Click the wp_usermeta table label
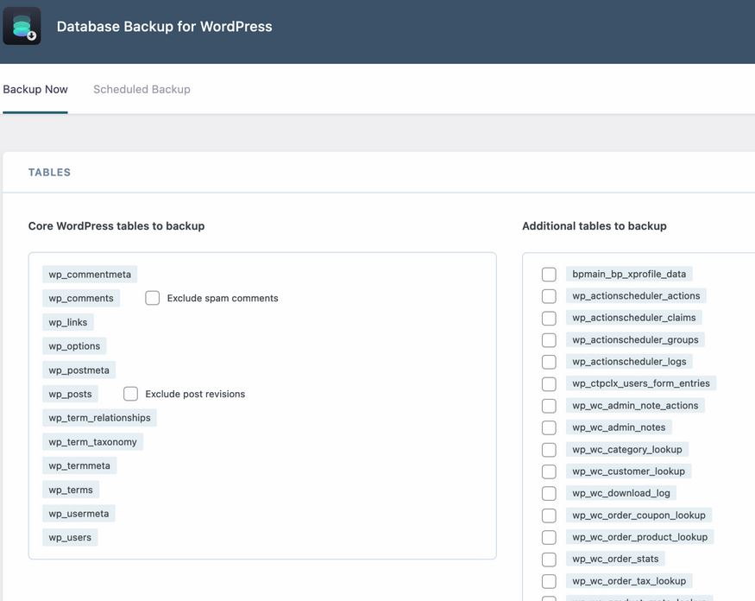755x601 pixels. pyautogui.click(x=79, y=514)
